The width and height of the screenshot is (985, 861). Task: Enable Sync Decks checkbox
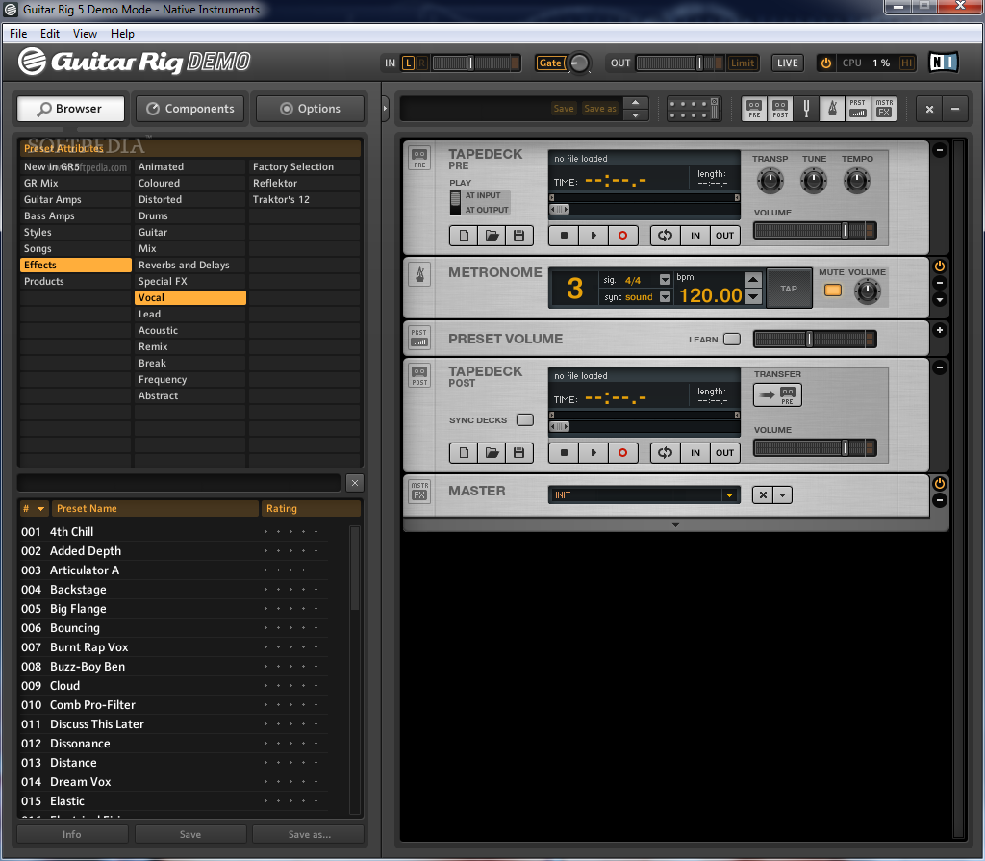click(524, 419)
